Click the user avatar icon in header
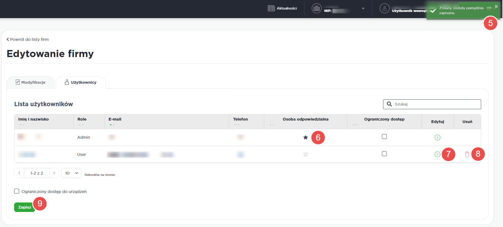The height and width of the screenshot is (227, 503). (x=384, y=8)
